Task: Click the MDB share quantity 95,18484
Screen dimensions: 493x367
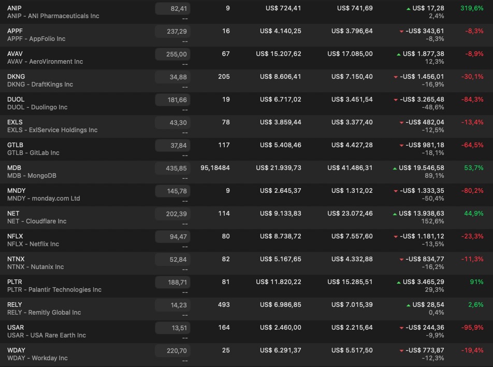Action: [215, 168]
